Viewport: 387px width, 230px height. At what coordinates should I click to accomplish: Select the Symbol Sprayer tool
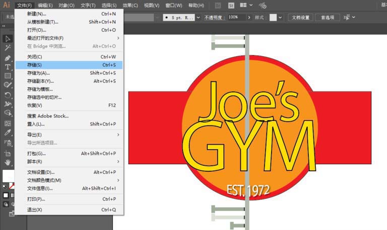[x=8, y=143]
